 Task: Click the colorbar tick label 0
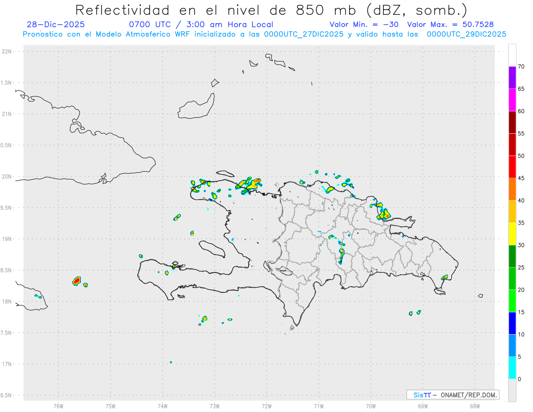tap(520, 379)
